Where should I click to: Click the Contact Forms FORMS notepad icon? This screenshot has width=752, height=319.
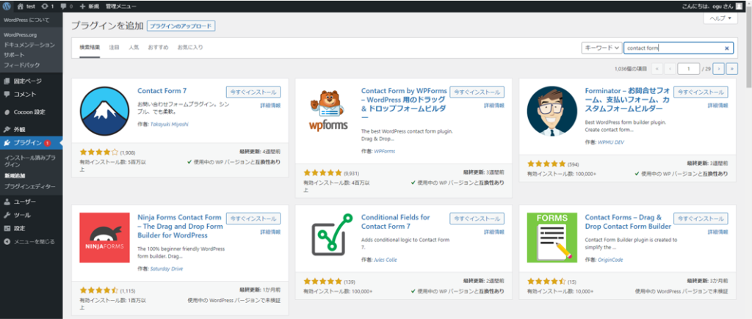point(552,238)
